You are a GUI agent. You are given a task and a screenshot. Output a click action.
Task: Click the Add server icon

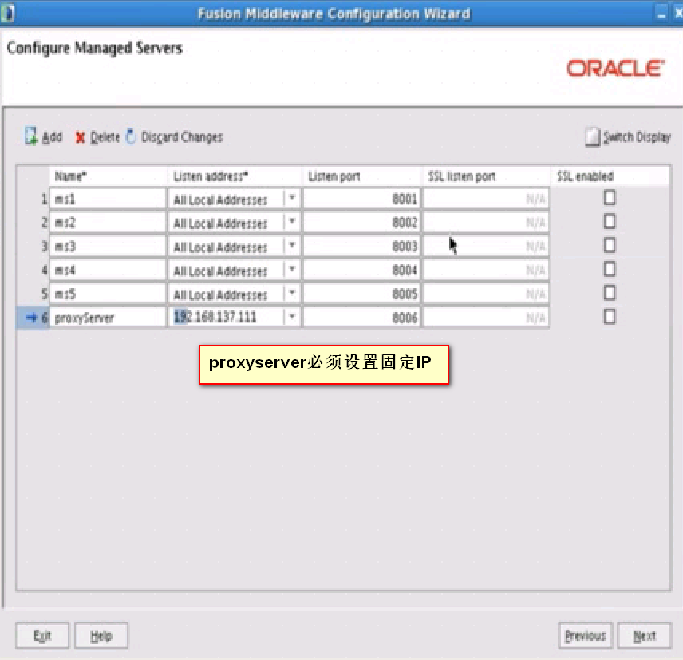(30, 136)
